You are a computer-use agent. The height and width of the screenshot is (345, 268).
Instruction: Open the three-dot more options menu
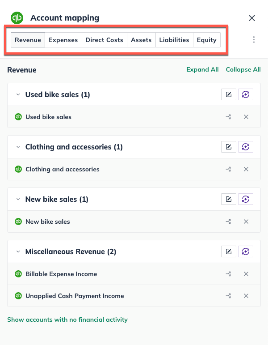click(254, 40)
